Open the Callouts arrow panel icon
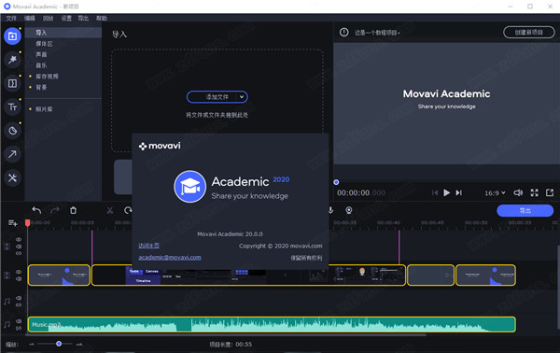The height and width of the screenshot is (353, 560). click(x=12, y=154)
